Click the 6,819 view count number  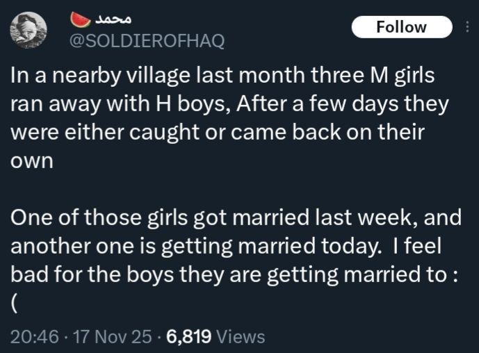189,337
